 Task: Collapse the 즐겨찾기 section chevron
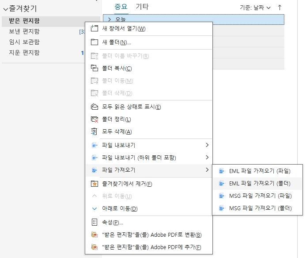click(x=5, y=8)
